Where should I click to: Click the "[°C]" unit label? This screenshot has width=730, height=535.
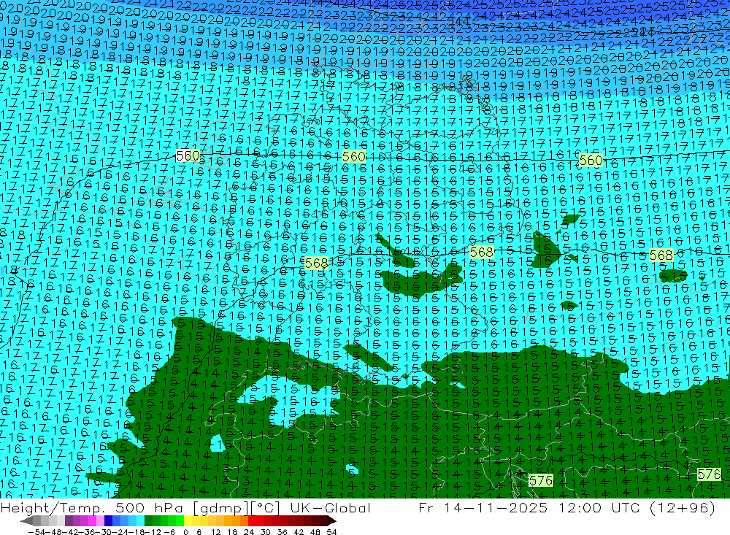click(264, 508)
